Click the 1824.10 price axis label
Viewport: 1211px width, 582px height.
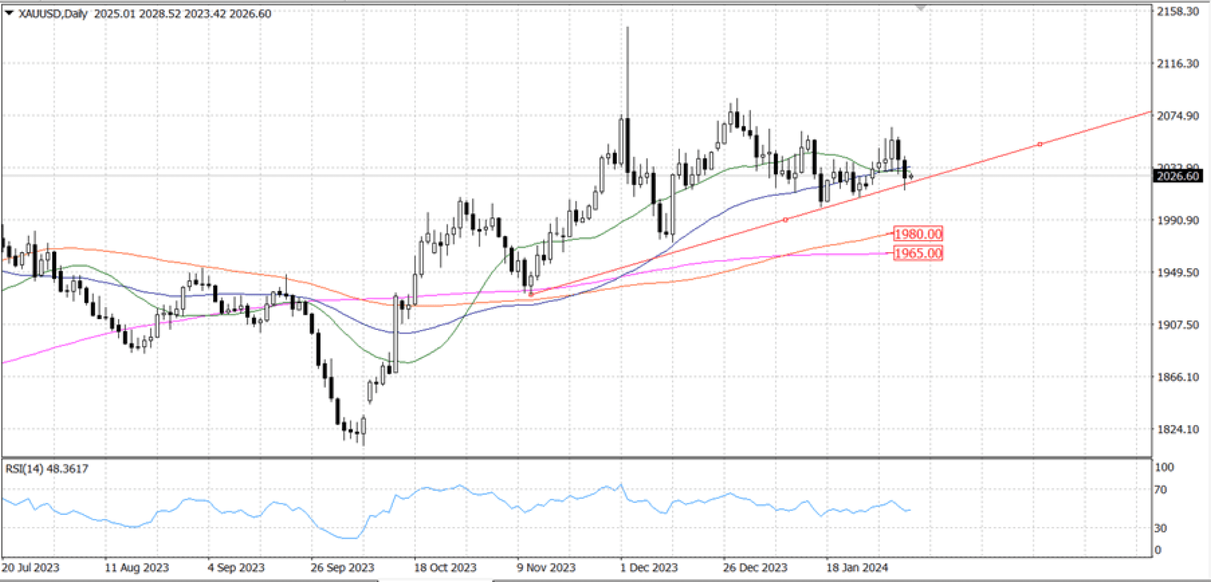1177,429
